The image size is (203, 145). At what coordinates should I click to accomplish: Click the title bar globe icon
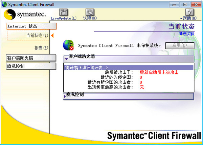(x=4, y=4)
